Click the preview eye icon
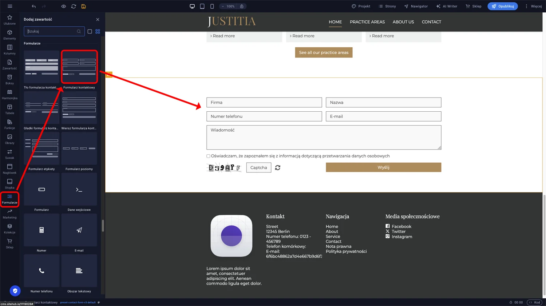The width and height of the screenshot is (546, 306). [x=63, y=6]
